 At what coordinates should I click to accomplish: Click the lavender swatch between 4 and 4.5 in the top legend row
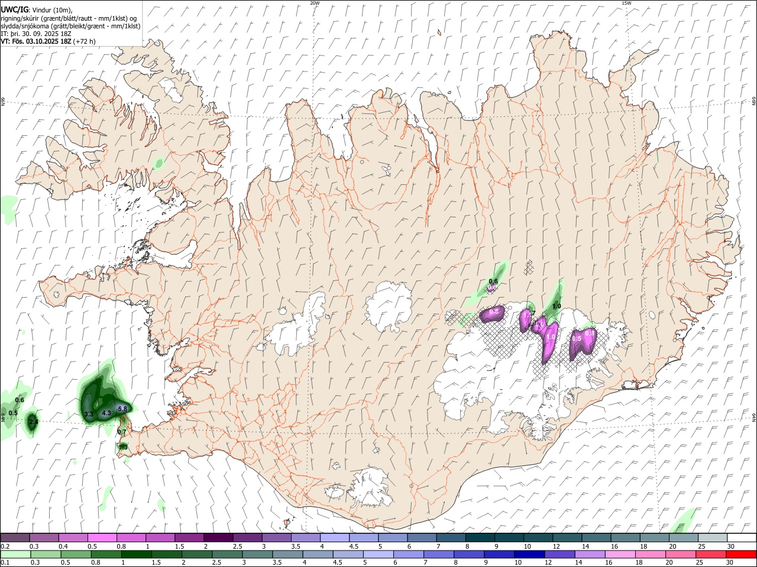click(334, 537)
